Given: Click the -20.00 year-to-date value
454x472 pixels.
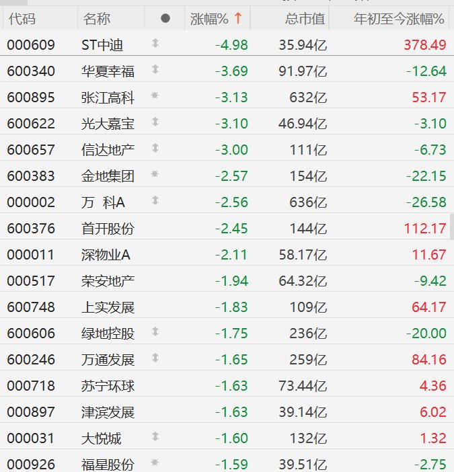Looking at the screenshot, I should pos(426,333).
